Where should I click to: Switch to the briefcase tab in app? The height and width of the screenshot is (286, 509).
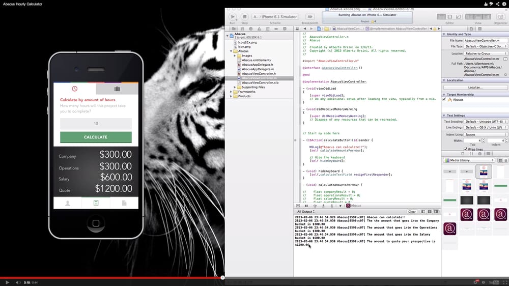[x=117, y=89]
